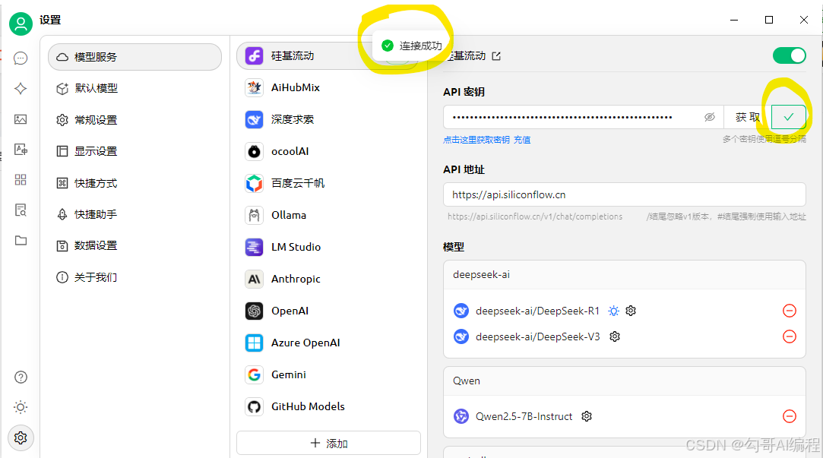Click the 添加 add provider button

click(x=328, y=444)
